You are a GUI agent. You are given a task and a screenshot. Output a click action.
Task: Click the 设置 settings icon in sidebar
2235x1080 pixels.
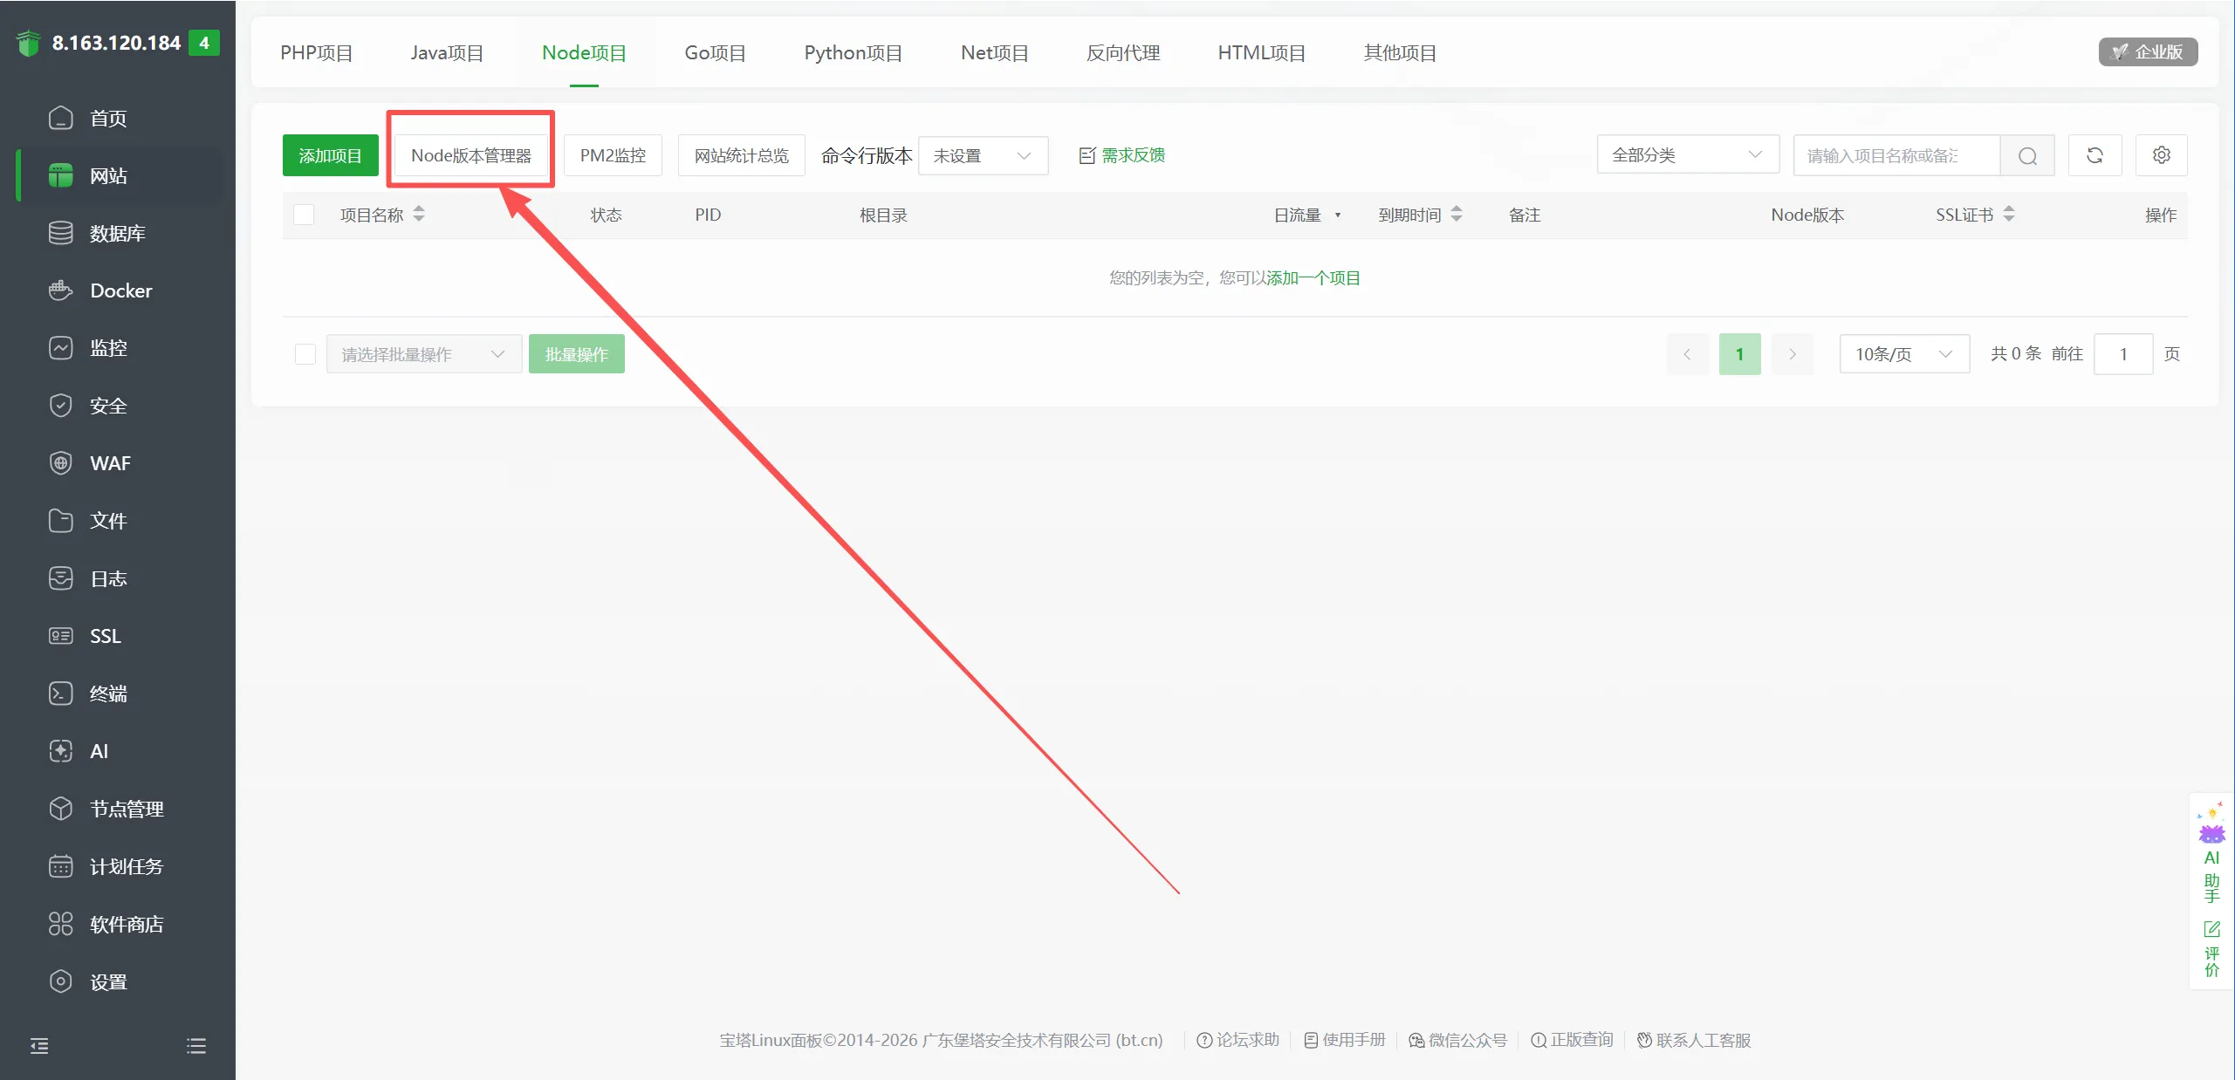tap(60, 981)
